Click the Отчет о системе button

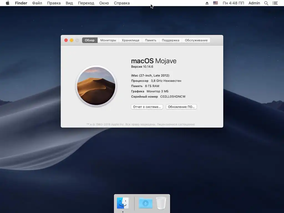tap(147, 107)
